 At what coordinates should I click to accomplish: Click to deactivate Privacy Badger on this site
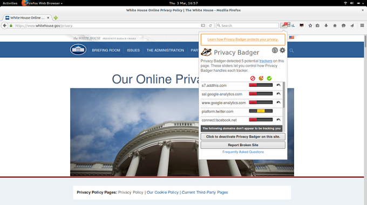pyautogui.click(x=243, y=136)
